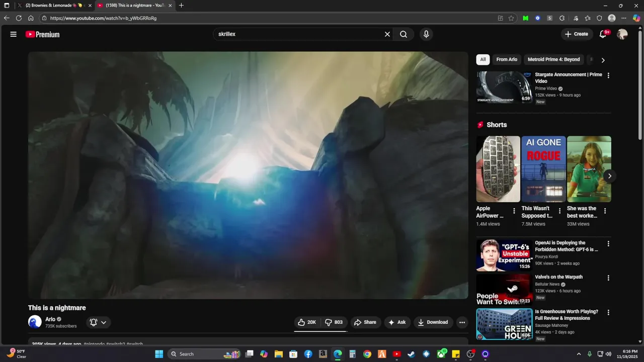Open the Copilot sidebar icon
Image resolution: width=644 pixels, height=362 pixels.
(636, 18)
